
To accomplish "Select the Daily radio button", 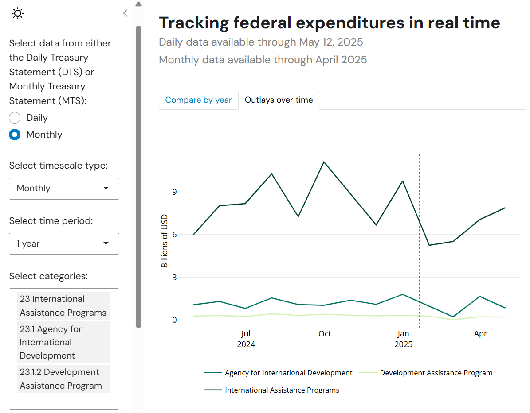I will pyautogui.click(x=15, y=118).
